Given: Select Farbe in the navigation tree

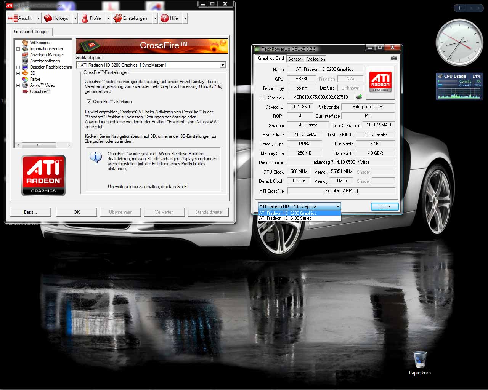Looking at the screenshot, I should coord(35,79).
